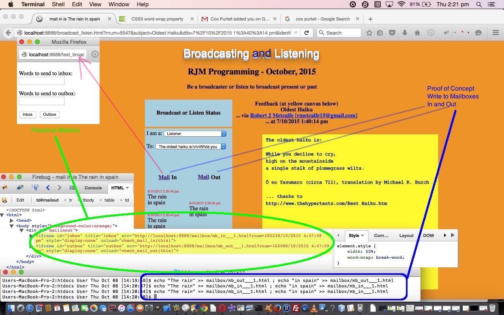Click the Firefox Search box
Screen dimensions: 504x315
coord(339,33)
